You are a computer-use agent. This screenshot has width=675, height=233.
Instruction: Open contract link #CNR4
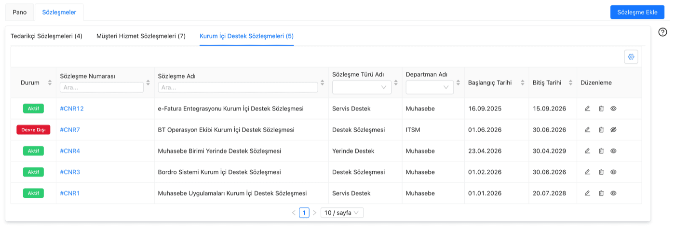tap(70, 151)
